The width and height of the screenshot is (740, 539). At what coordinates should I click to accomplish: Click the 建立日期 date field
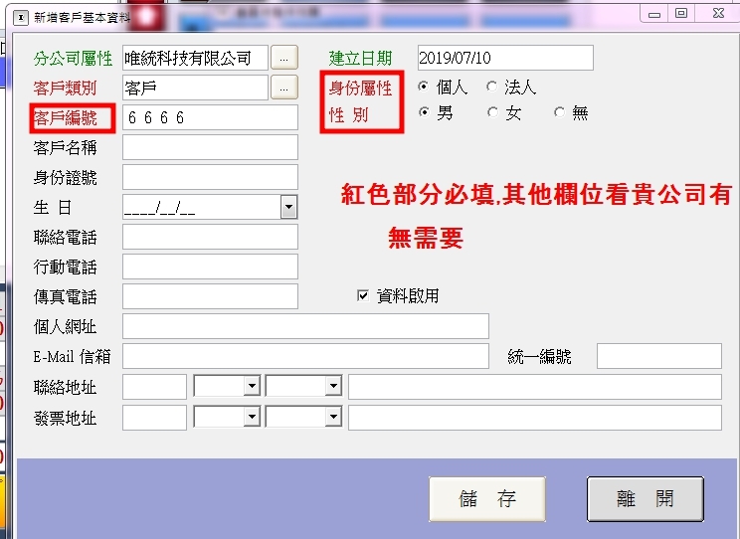pyautogui.click(x=504, y=58)
